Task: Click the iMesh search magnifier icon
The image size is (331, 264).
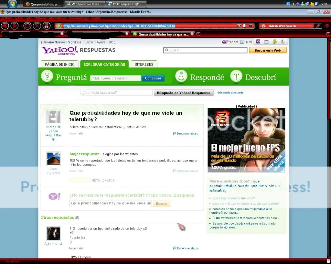Action: pos(318,26)
